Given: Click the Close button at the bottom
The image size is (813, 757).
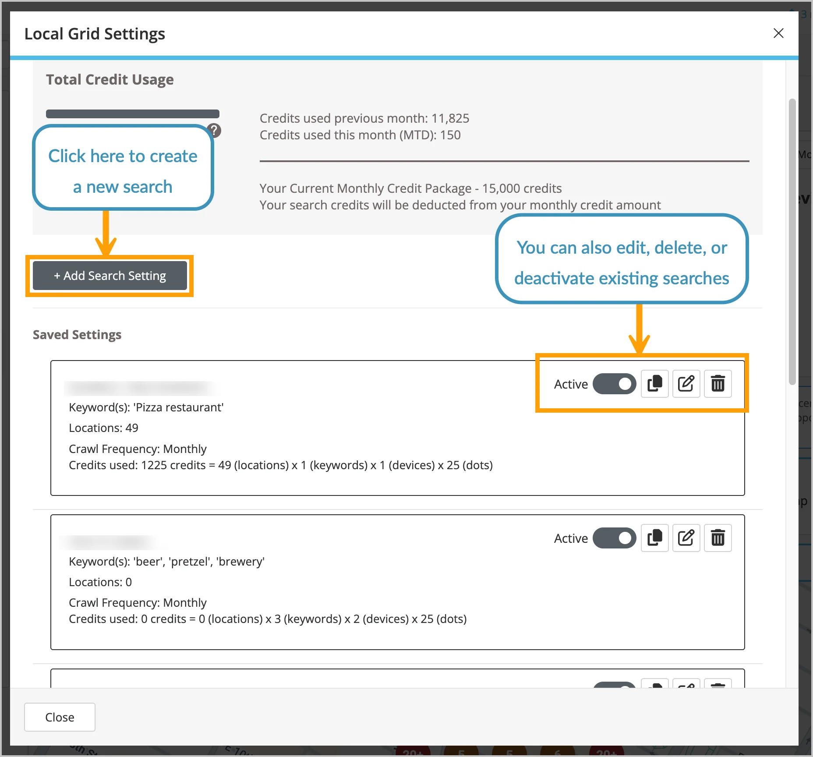Looking at the screenshot, I should 60,717.
